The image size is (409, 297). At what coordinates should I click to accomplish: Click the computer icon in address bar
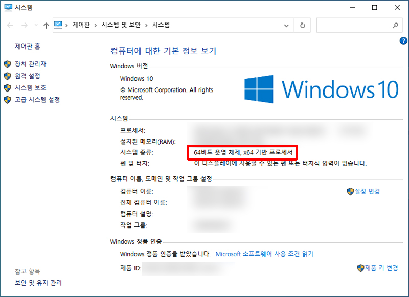pos(58,25)
